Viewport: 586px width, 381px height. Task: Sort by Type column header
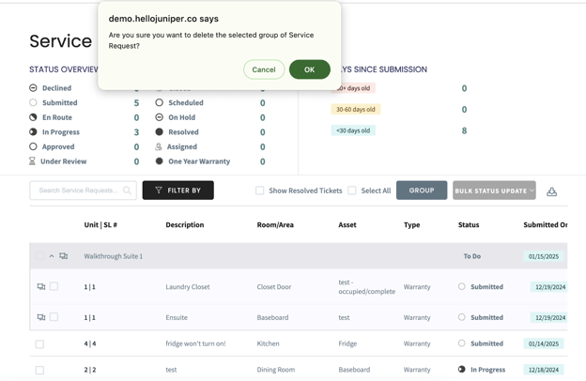pos(412,224)
